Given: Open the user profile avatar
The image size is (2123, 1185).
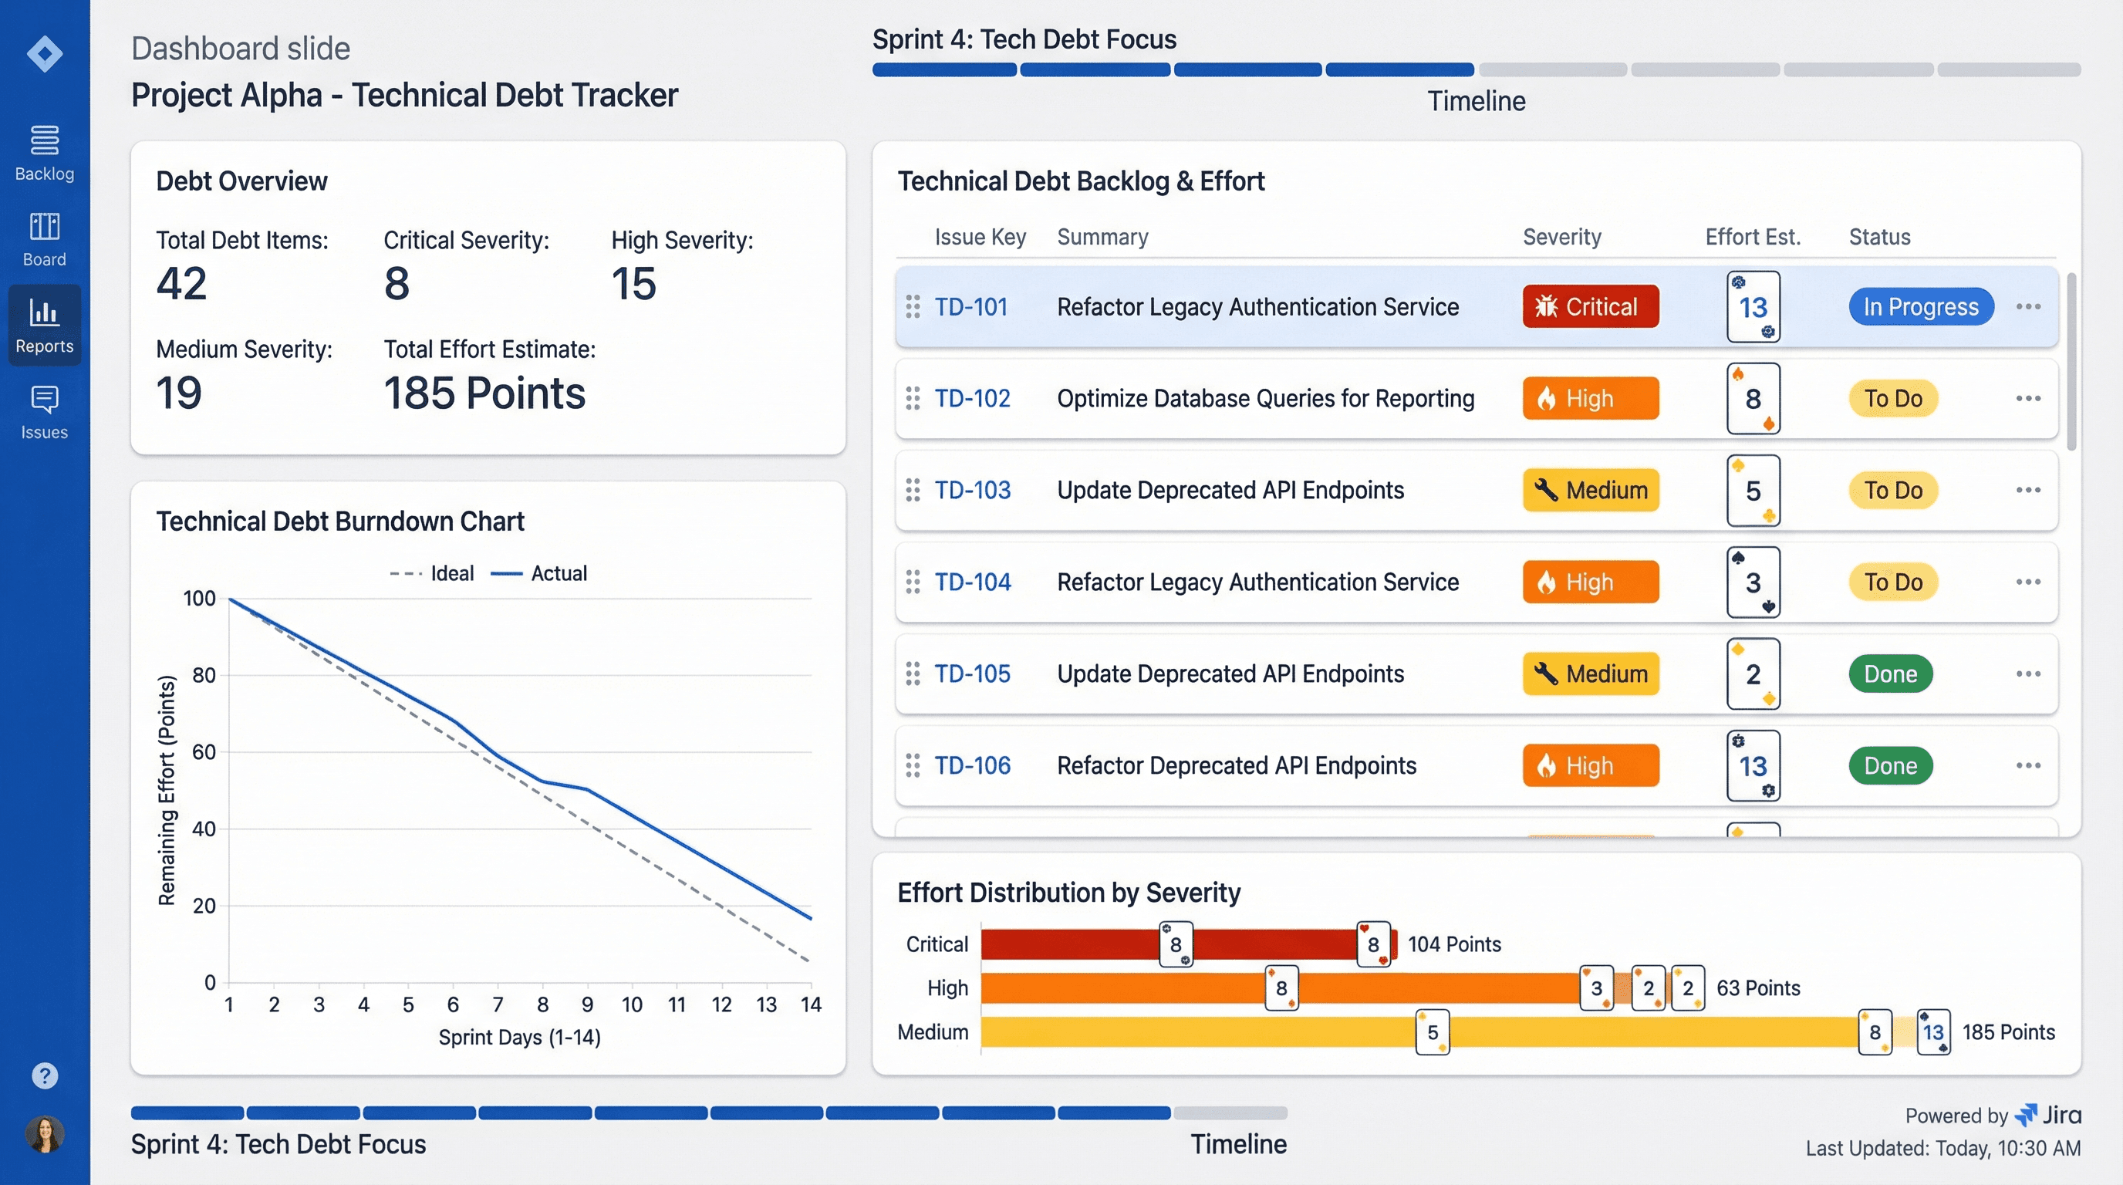Looking at the screenshot, I should [x=46, y=1133].
